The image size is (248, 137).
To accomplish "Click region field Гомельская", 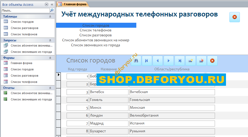I will coord(172,100).
